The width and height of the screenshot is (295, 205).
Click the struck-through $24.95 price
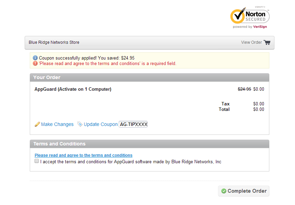tap(244, 89)
